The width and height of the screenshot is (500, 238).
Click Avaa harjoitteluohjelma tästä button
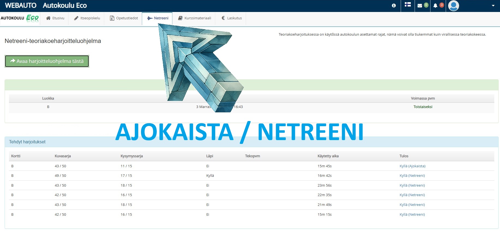[47, 61]
